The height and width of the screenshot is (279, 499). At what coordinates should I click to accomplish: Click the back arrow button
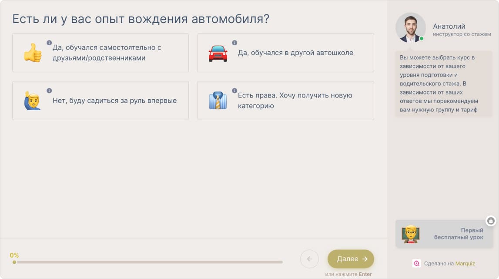click(309, 259)
